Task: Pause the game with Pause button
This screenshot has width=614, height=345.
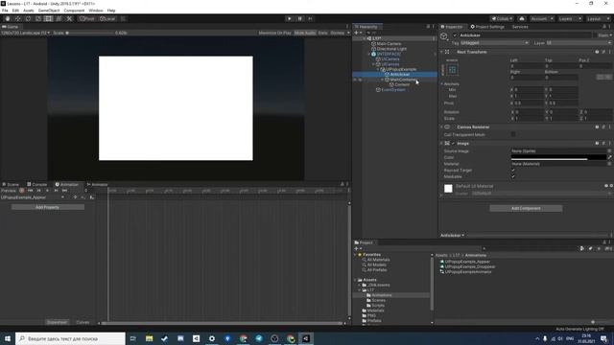Action: pyautogui.click(x=300, y=19)
